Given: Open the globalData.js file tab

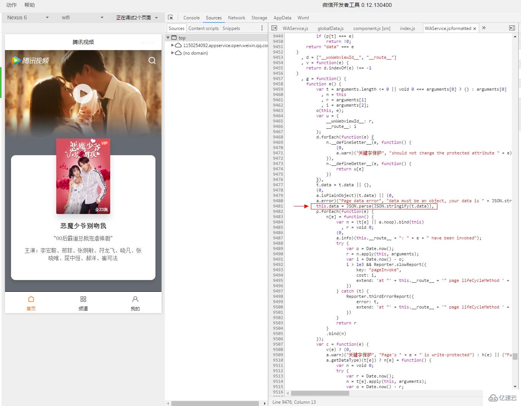Looking at the screenshot, I should coord(331,28).
